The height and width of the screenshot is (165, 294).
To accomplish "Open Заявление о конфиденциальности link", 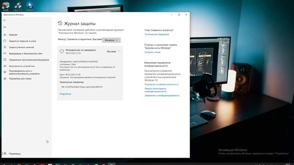I will click(162, 95).
